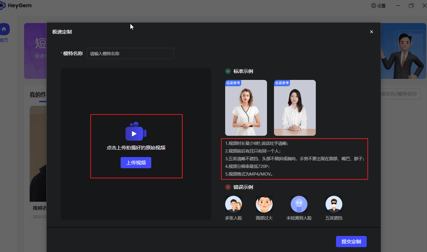The width and height of the screenshot is (427, 252).
Task: Click the 多张人脸 error example icon
Action: click(234, 204)
